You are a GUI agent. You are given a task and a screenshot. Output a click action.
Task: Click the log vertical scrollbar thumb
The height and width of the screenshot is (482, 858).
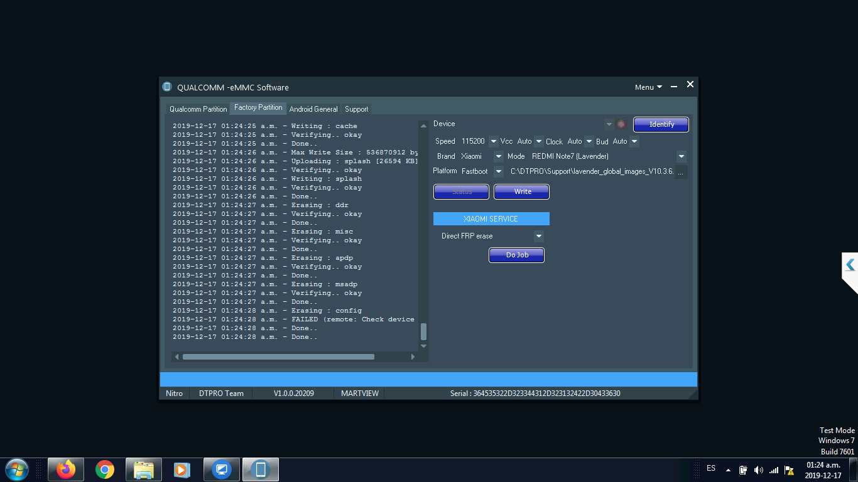[x=423, y=331]
